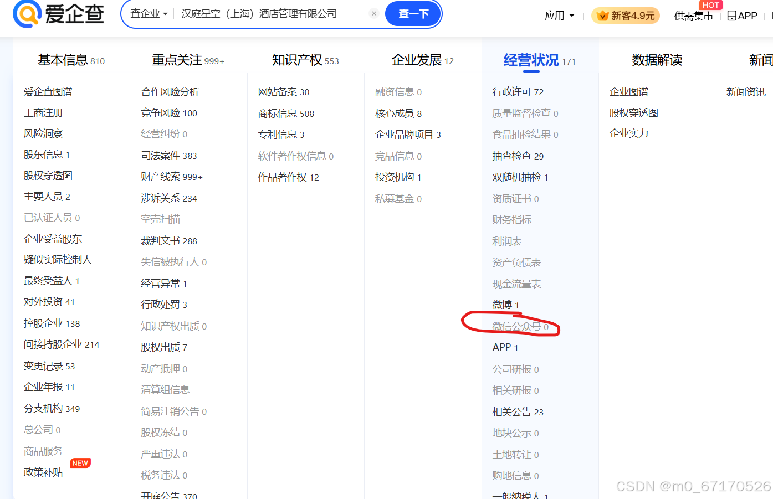Open 风险洞察 entry
Screen dimensions: 773x499
click(43, 133)
